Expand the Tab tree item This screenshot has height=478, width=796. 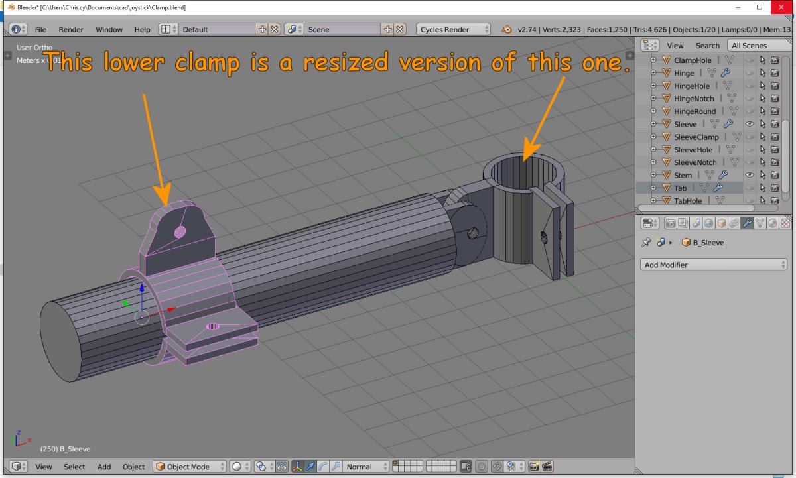(x=653, y=188)
